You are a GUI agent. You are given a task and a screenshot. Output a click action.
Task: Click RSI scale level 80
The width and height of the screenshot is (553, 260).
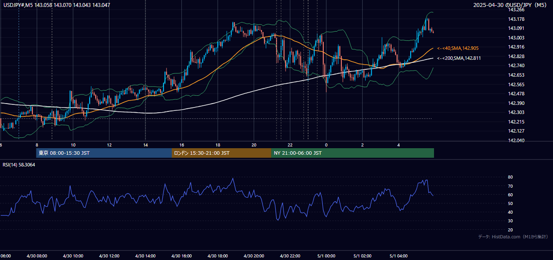(x=510, y=177)
